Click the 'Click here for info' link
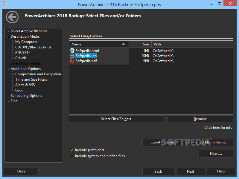239x179 pixels. [x=218, y=128]
